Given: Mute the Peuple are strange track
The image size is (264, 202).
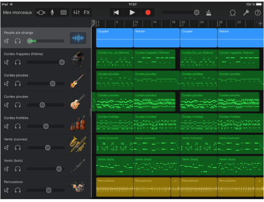Looking at the screenshot, I should click(7, 41).
